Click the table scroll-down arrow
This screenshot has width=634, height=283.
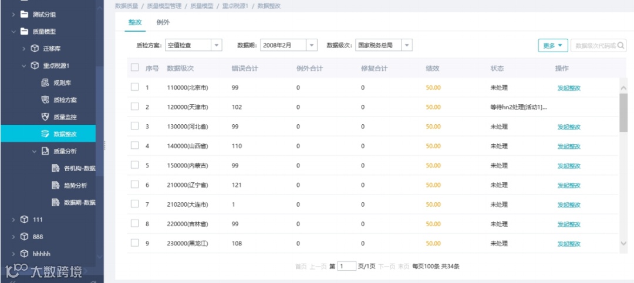pos(623,243)
